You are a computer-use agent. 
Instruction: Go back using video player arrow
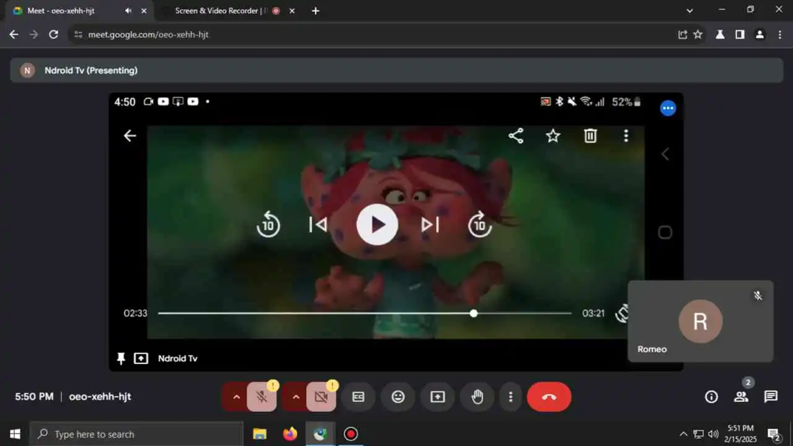[x=129, y=136]
